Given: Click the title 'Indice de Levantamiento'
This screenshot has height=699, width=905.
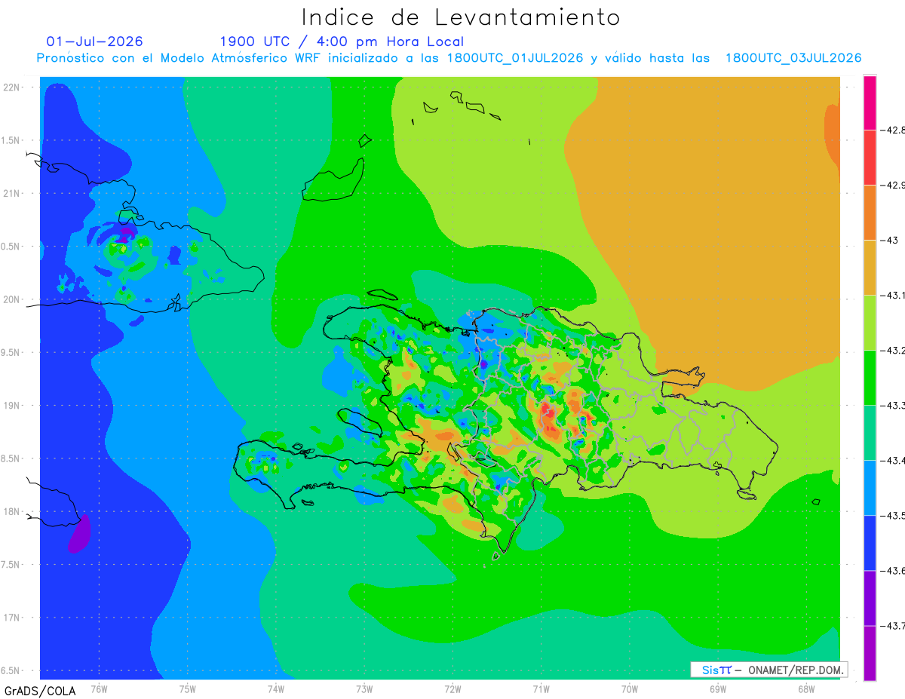Looking at the screenshot, I should coord(461,17).
